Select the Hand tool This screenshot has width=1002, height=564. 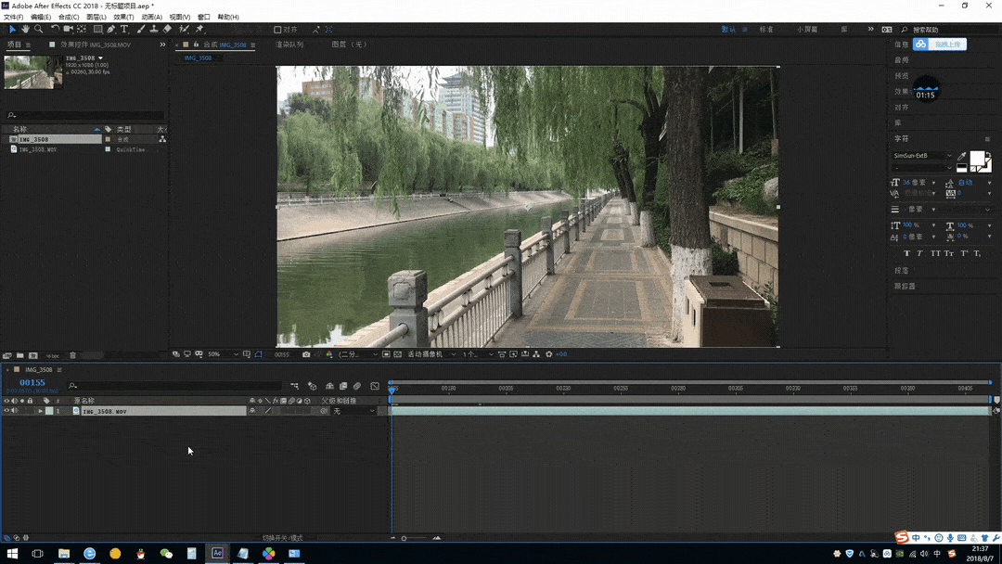point(25,30)
